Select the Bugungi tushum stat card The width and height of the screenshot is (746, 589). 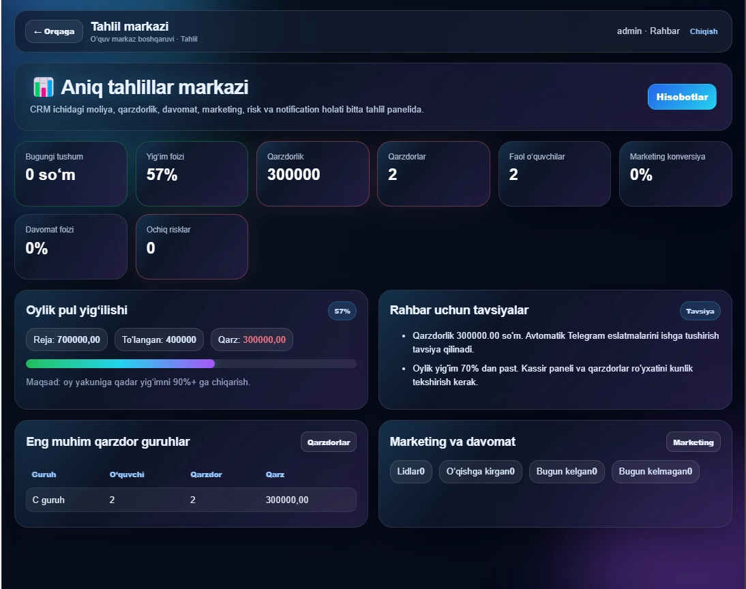[x=71, y=174]
